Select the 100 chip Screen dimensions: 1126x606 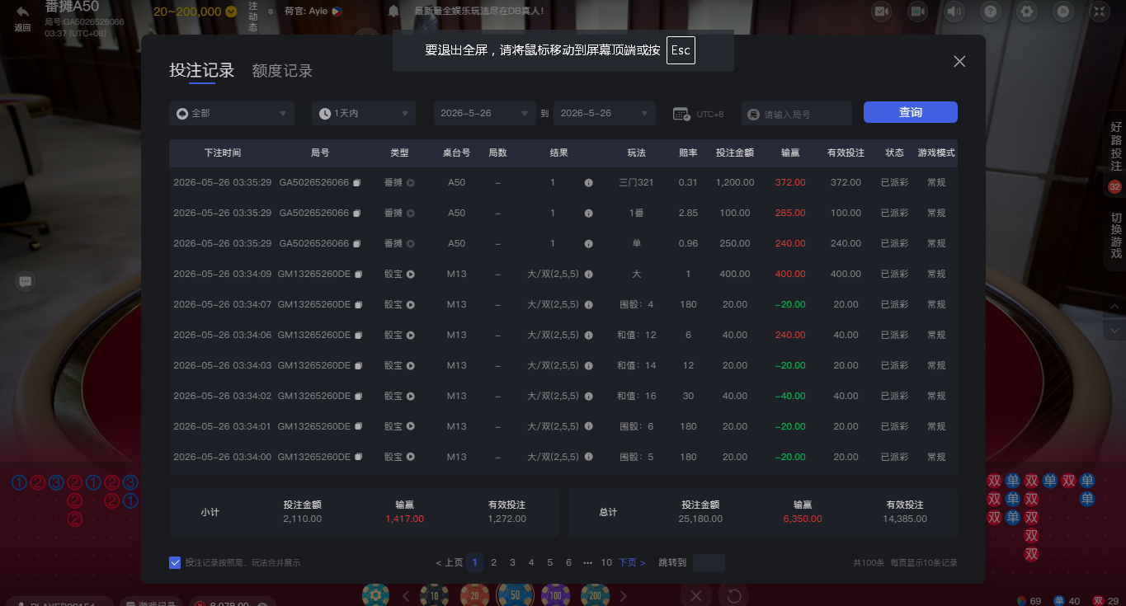click(555, 594)
